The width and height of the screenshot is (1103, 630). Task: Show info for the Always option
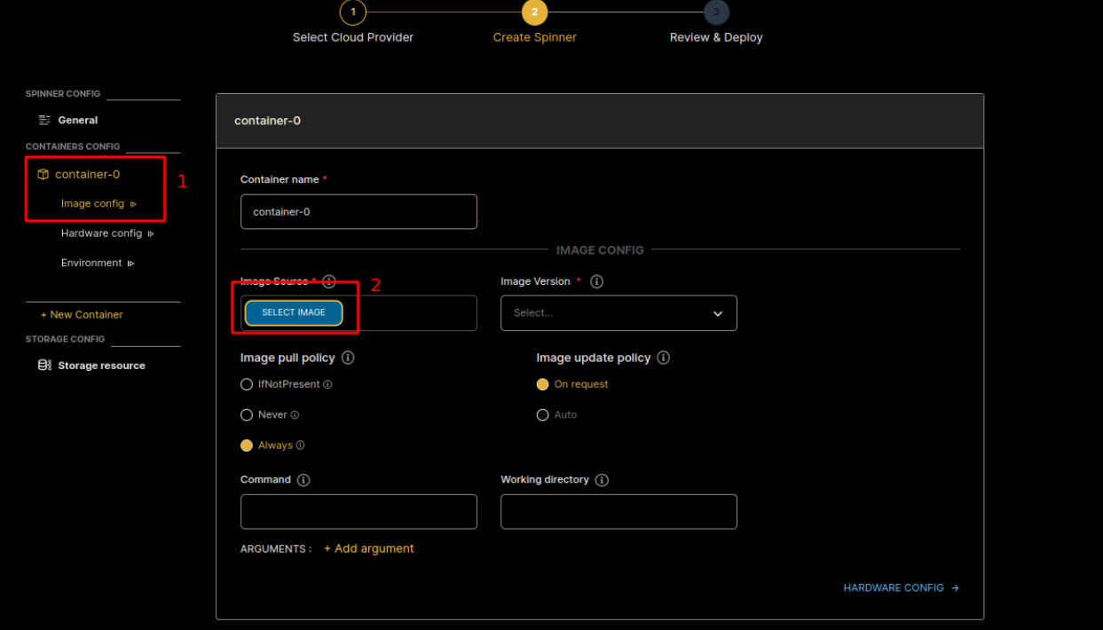(300, 445)
